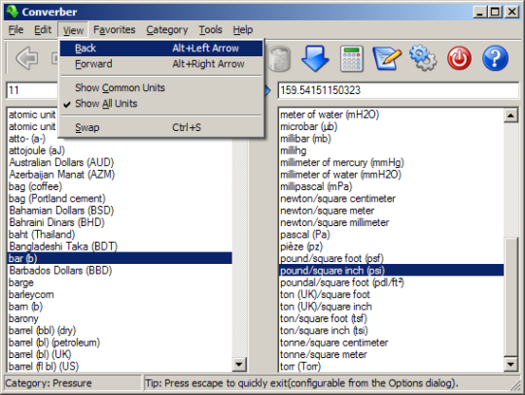525x395 pixels.
Task: Choose Forward in the View menu
Action: pos(161,64)
